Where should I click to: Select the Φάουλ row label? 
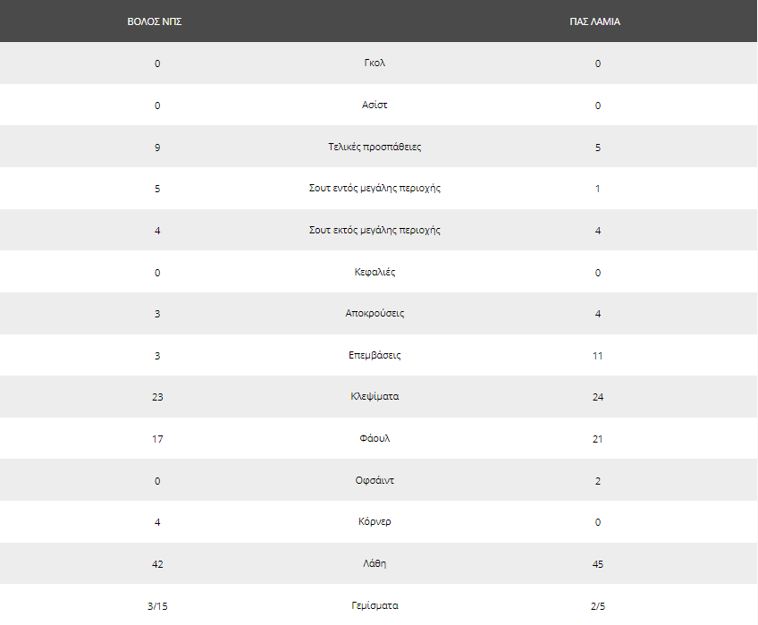(375, 439)
